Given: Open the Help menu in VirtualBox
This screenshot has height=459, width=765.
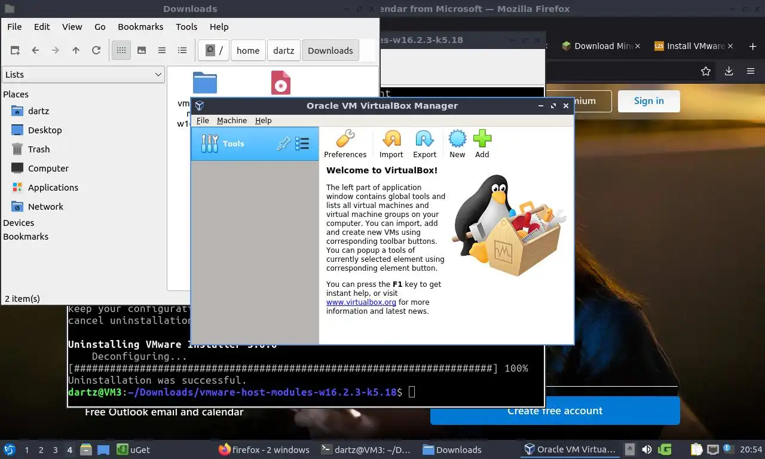Looking at the screenshot, I should click(x=263, y=120).
